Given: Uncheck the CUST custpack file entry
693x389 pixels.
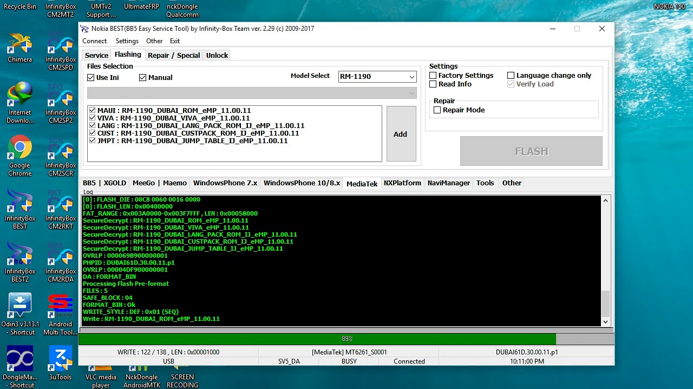Looking at the screenshot, I should 93,133.
